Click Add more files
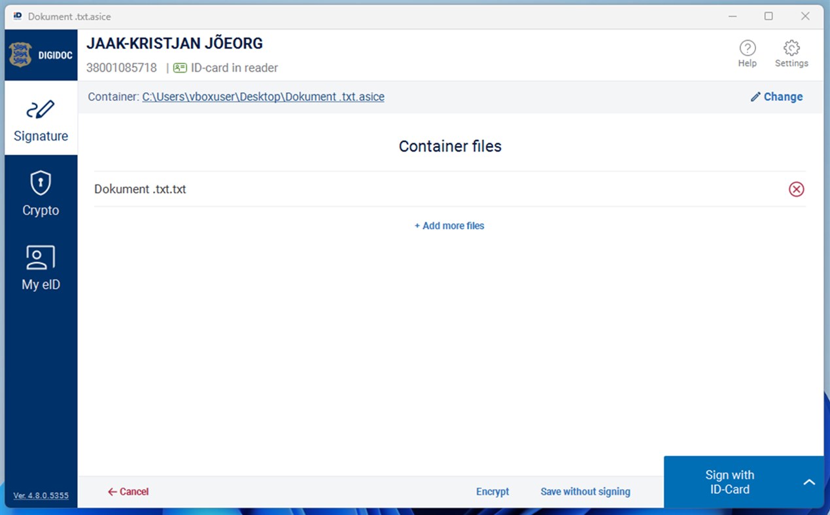The height and width of the screenshot is (515, 830). [449, 226]
